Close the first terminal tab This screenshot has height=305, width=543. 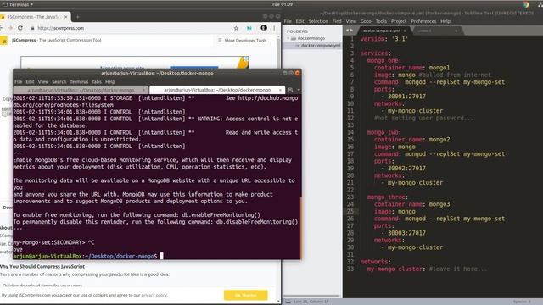pos(144,90)
